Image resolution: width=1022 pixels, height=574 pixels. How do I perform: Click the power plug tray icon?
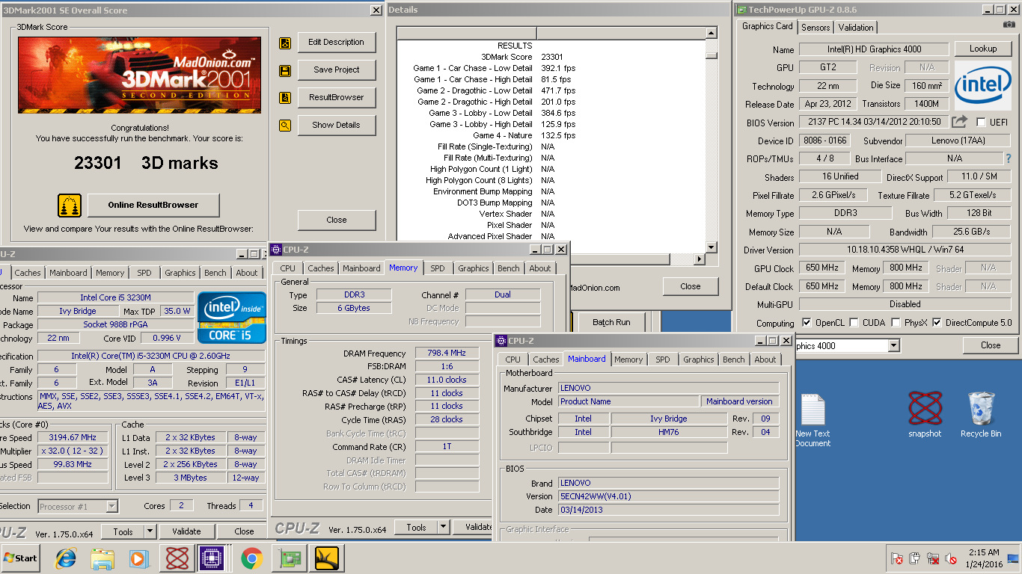915,558
